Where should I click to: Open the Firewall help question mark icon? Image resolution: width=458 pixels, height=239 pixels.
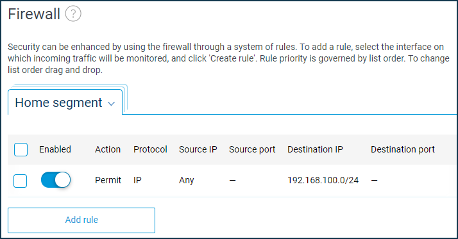pos(73,13)
